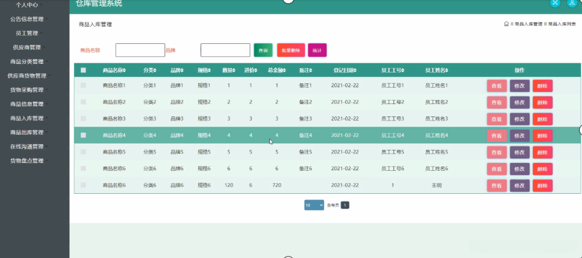Click the home icon in breadcrumb
This screenshot has height=258, width=582.
(506, 24)
